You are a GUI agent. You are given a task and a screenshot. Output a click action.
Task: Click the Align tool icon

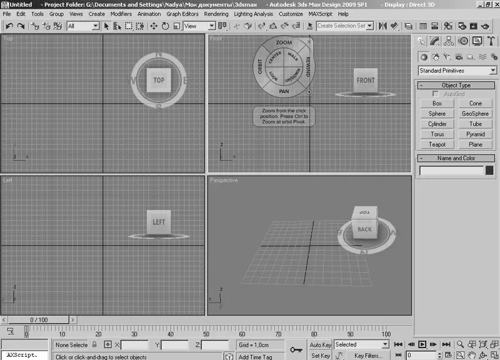(x=394, y=26)
